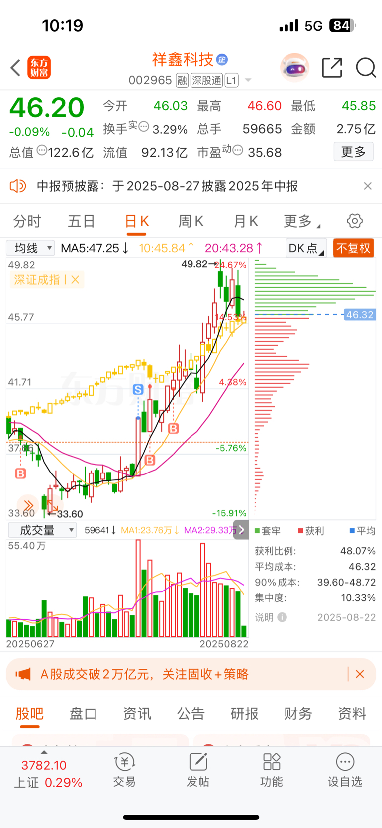The width and height of the screenshot is (382, 828).
Task: Open the 中报预披露 notice text
Action: pos(167,186)
